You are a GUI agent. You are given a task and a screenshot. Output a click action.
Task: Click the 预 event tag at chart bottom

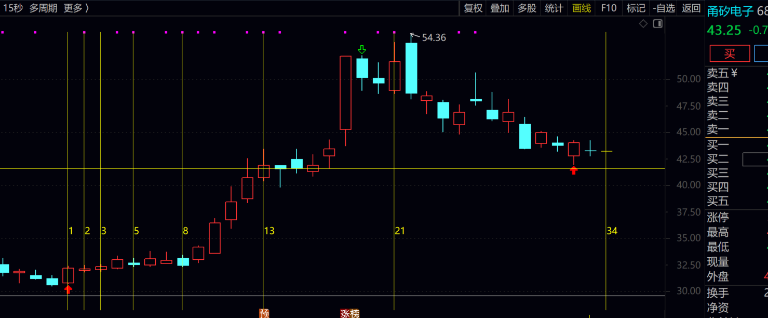[264, 313]
